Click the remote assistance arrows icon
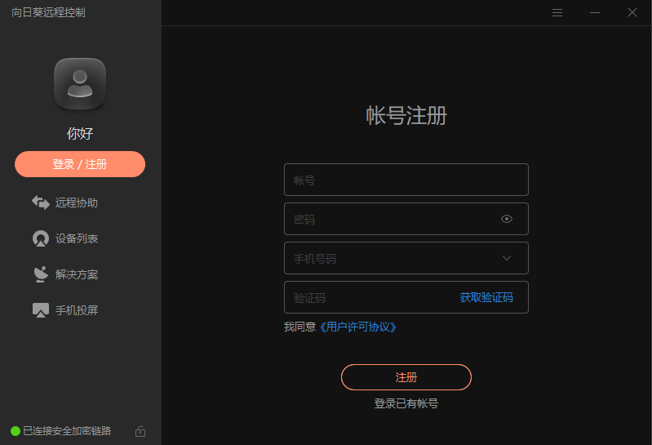The image size is (652, 445). point(41,202)
